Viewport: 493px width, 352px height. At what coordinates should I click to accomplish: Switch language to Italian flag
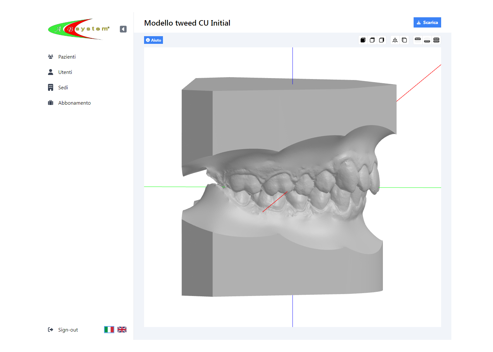(x=109, y=330)
